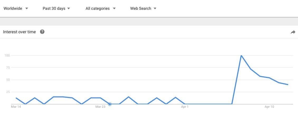Click the 75 value axis label
The width and height of the screenshot is (298, 117).
click(x=8, y=68)
